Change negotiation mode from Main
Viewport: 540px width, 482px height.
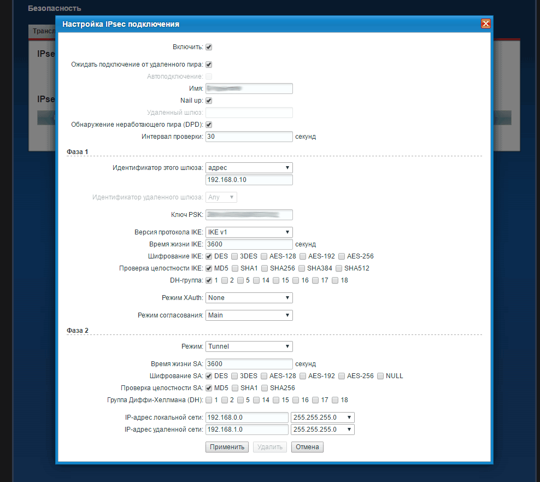[249, 315]
